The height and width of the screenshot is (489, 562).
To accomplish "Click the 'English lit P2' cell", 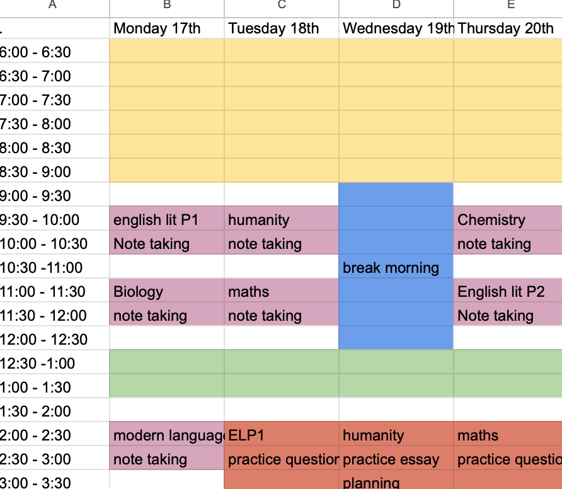I will click(508, 292).
